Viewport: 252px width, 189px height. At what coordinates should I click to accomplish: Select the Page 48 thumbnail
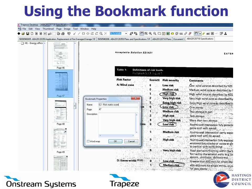point(61,112)
